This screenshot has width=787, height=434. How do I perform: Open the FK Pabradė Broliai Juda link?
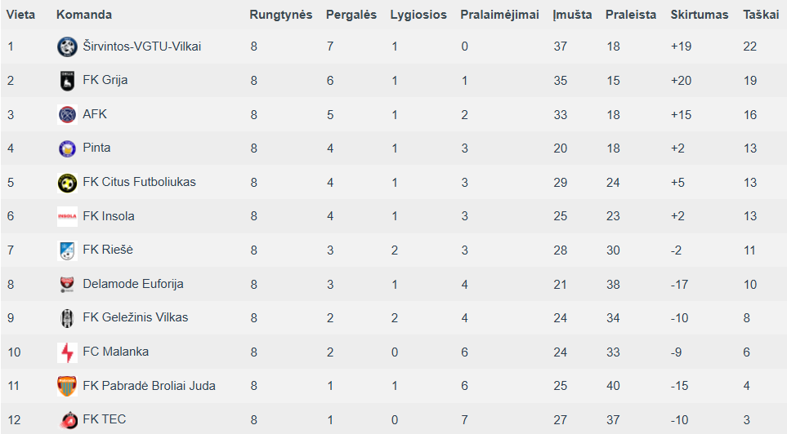(149, 385)
